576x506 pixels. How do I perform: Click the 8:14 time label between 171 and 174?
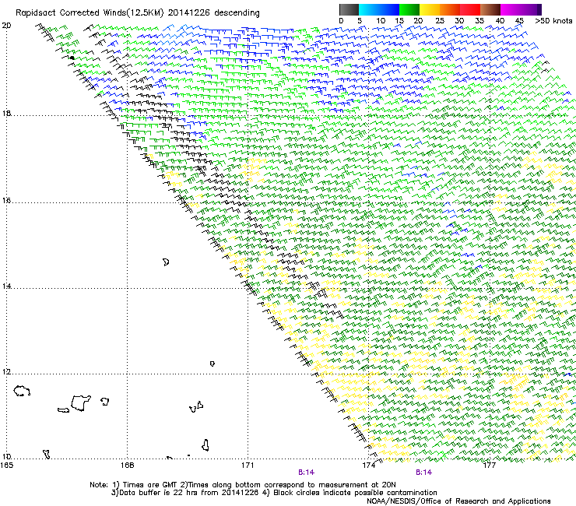click(x=306, y=473)
